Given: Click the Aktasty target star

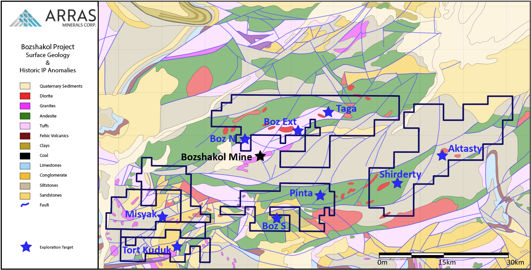Looking at the screenshot, I should coord(442,156).
